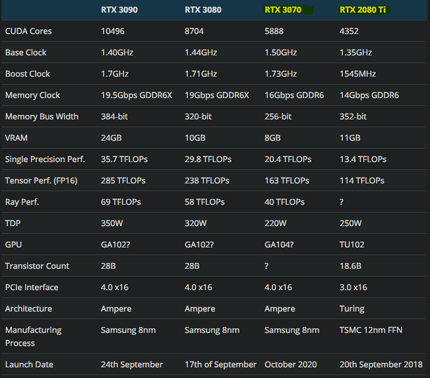This screenshot has width=430, height=378.
Task: Click the 20th September 2018 launch date
Action: coord(381,364)
